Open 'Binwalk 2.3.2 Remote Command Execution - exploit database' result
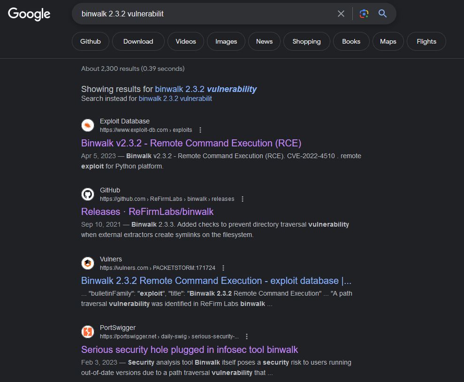The height and width of the screenshot is (382, 464). tap(216, 281)
